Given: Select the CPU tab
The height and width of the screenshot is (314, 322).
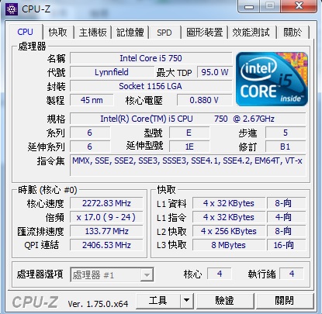Looking at the screenshot, I should (26, 32).
